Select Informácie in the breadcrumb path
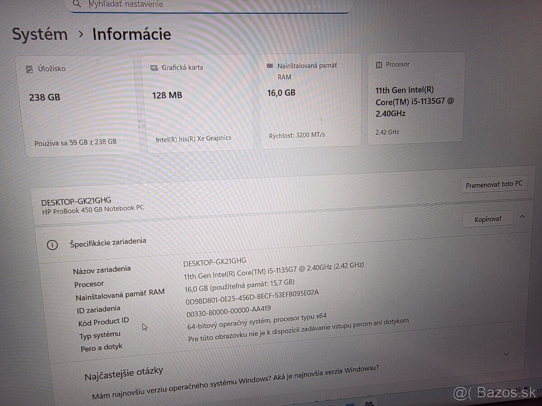The width and height of the screenshot is (542, 406). (x=131, y=34)
